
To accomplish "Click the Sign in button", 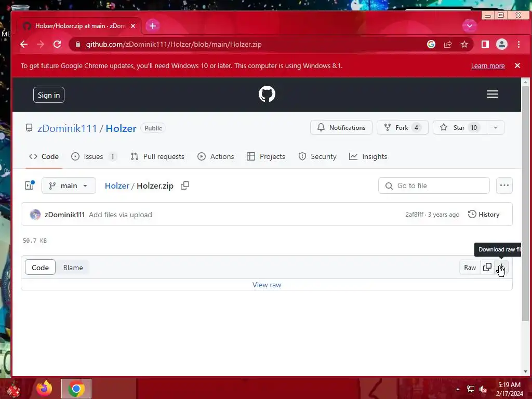I will point(48,95).
